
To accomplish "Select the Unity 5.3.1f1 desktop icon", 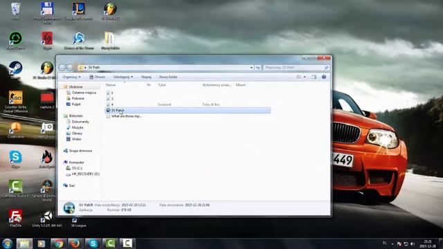I will coord(47,219).
